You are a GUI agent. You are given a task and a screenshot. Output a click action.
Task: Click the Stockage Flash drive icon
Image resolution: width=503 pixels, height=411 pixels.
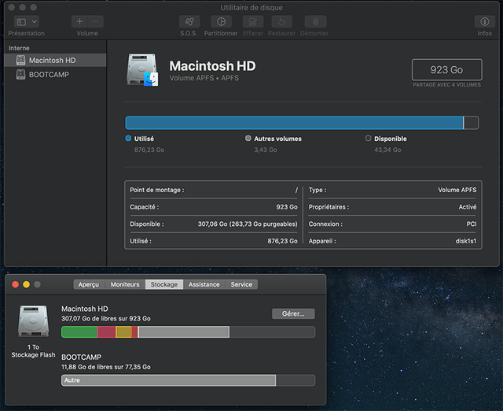[34, 320]
